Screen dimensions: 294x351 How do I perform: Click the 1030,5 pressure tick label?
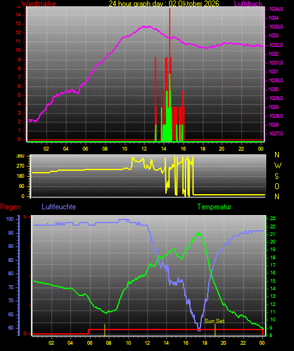pyautogui.click(x=276, y=80)
